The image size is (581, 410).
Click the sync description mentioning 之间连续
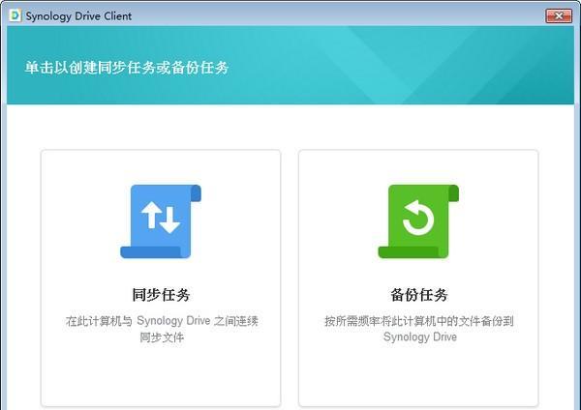coord(162,329)
